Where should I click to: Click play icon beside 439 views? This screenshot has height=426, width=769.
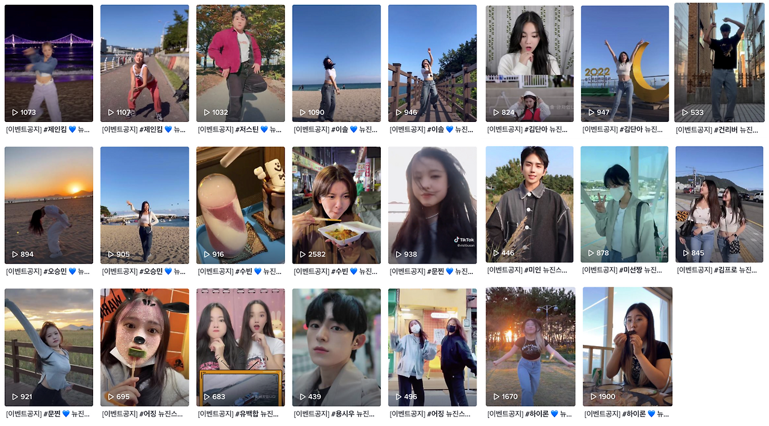(303, 397)
